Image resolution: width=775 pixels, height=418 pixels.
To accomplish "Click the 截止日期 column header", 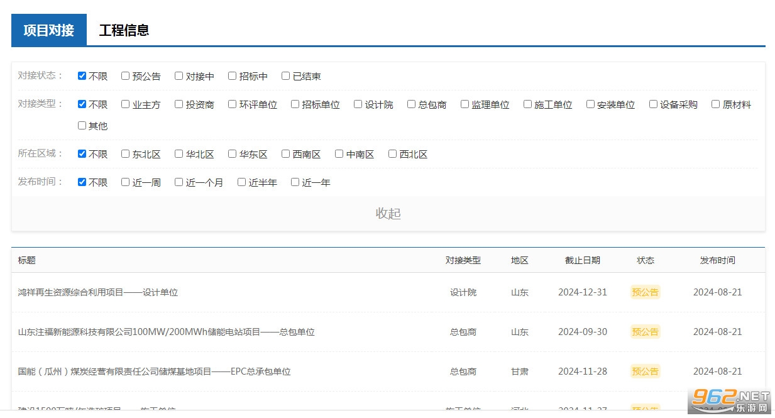I will point(582,260).
